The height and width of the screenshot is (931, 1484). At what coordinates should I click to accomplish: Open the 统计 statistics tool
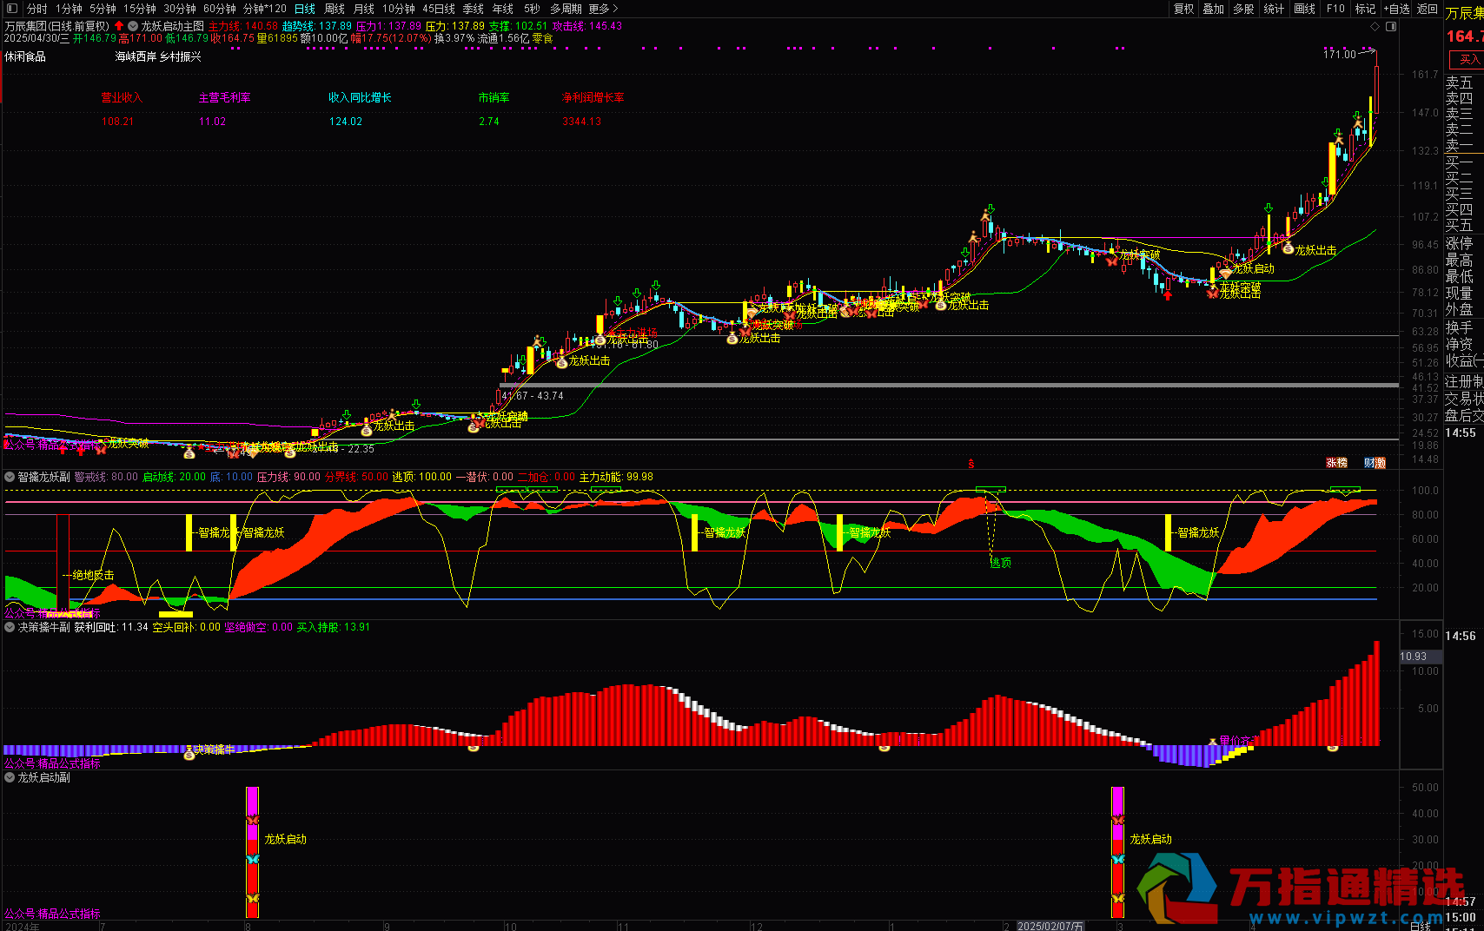point(1274,9)
